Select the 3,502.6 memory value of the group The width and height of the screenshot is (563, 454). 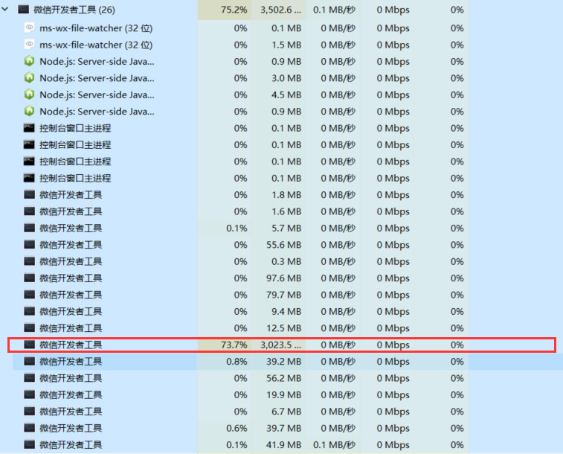(x=281, y=10)
